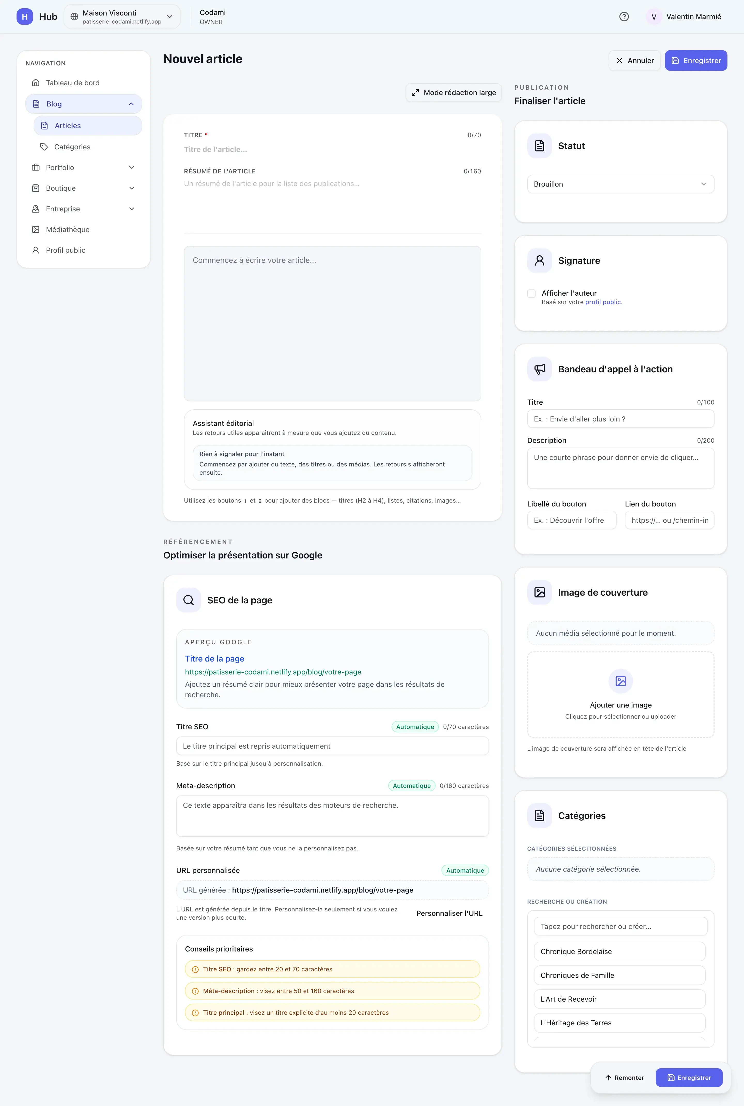
Task: Open the help question mark icon
Action: point(624,17)
